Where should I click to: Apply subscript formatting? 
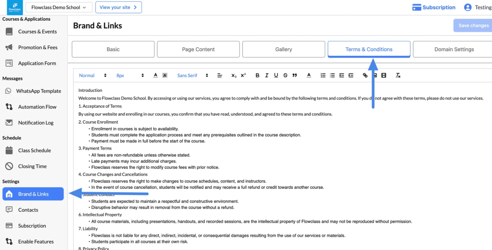[234, 75]
